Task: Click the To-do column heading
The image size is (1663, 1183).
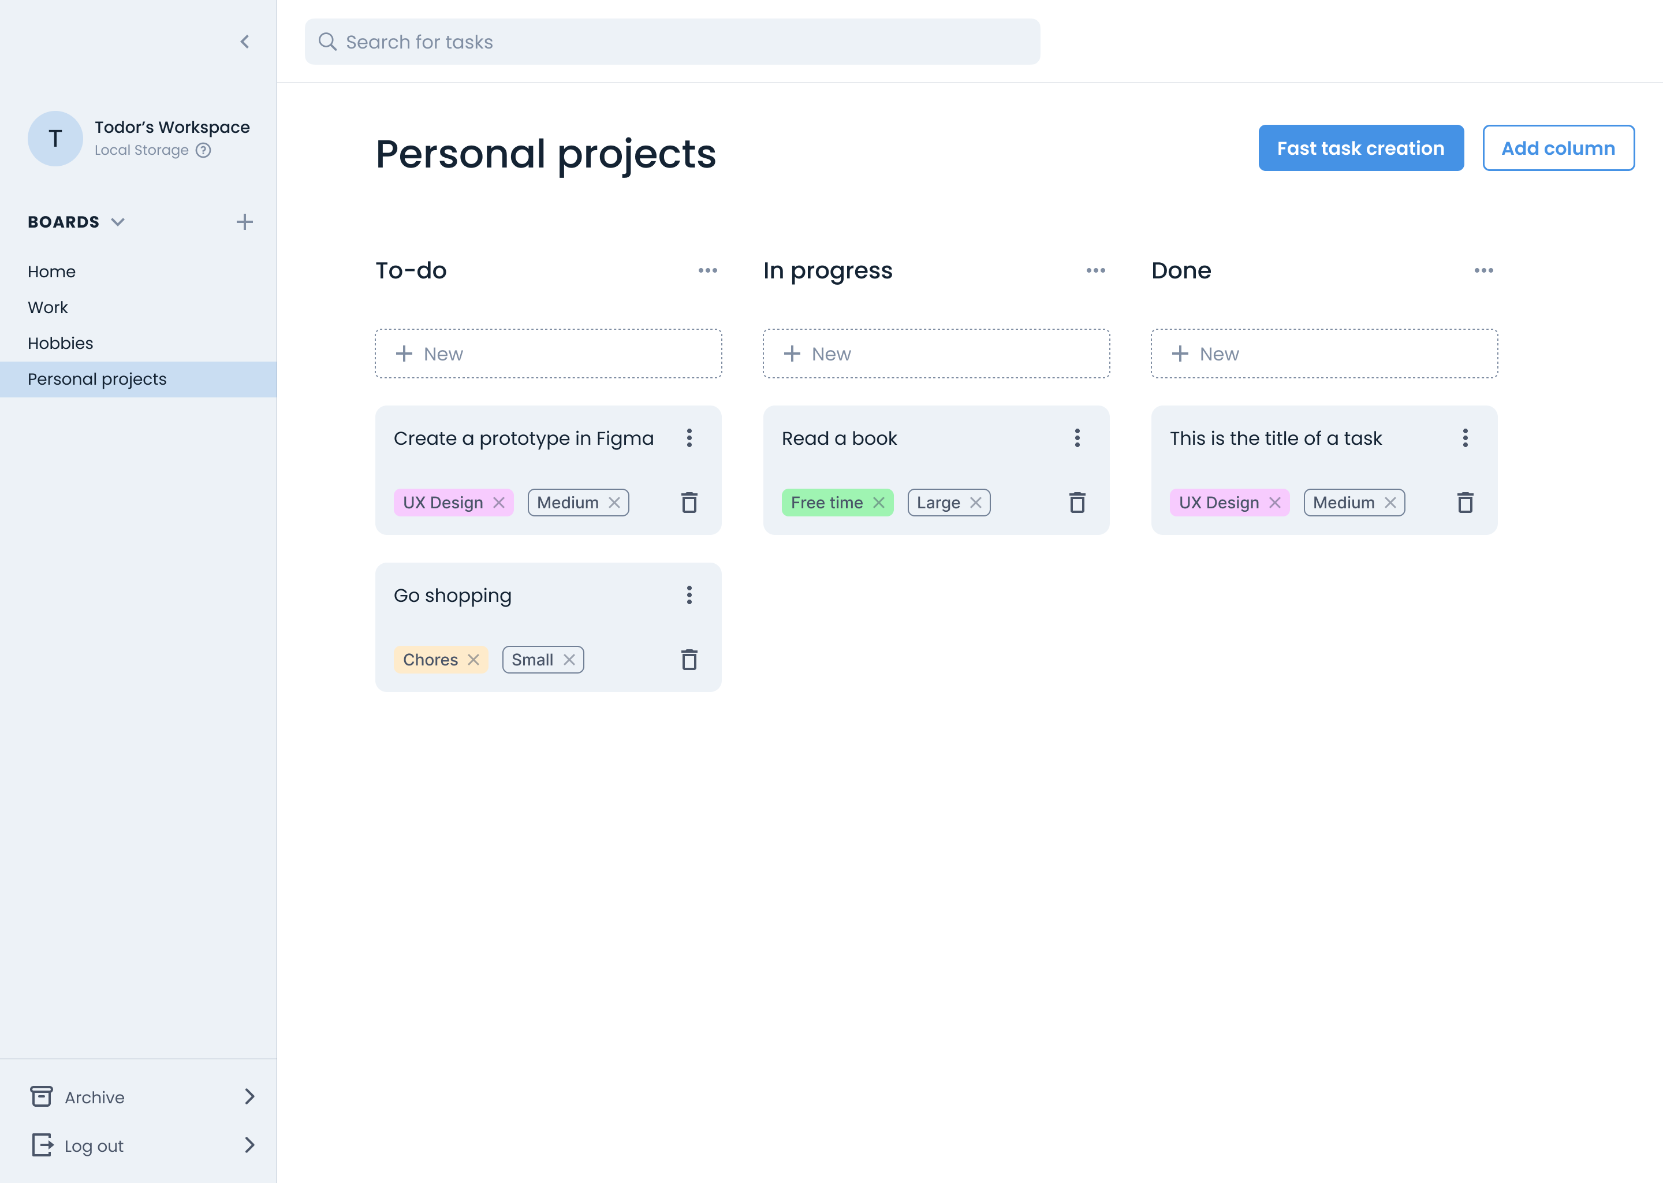Action: (x=411, y=270)
